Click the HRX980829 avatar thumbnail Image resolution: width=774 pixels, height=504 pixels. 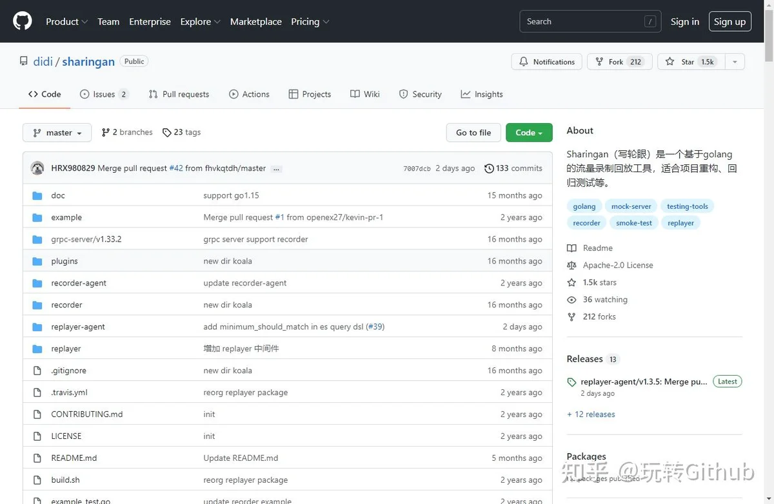pyautogui.click(x=37, y=168)
